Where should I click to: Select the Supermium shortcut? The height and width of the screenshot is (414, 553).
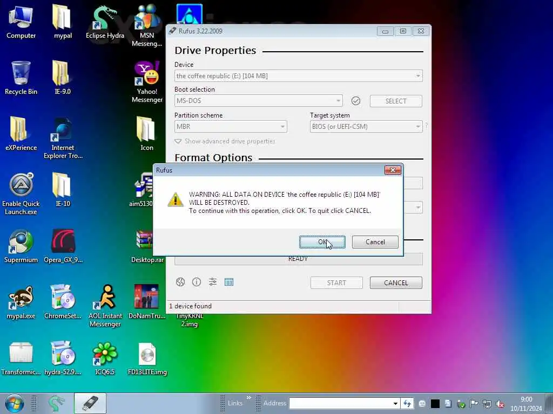pos(21,246)
